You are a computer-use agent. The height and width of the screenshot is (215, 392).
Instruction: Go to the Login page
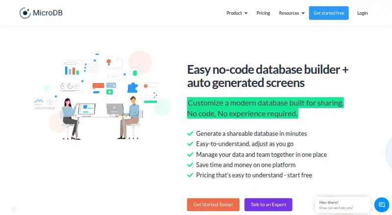[x=362, y=13]
